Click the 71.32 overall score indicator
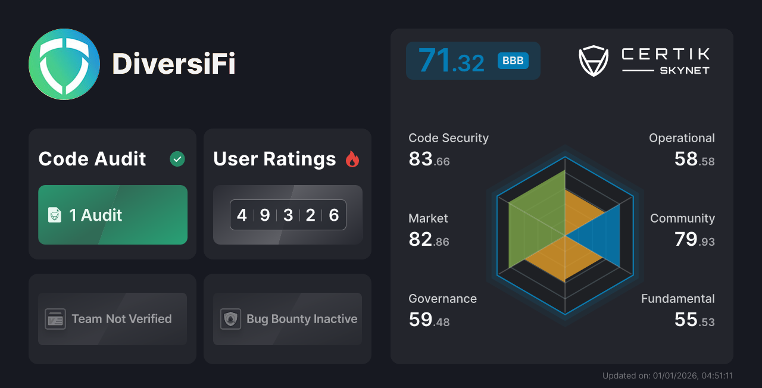The image size is (762, 388). [x=452, y=60]
